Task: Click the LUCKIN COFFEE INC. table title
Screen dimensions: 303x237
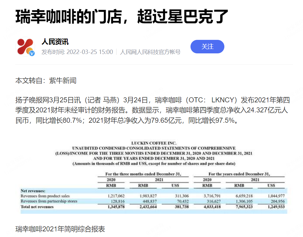Action: (154, 143)
